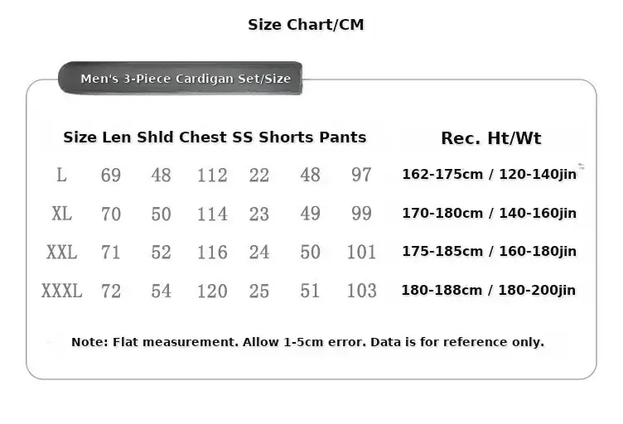Click the Size Chart/CM title
623x424 pixels.
306,25
